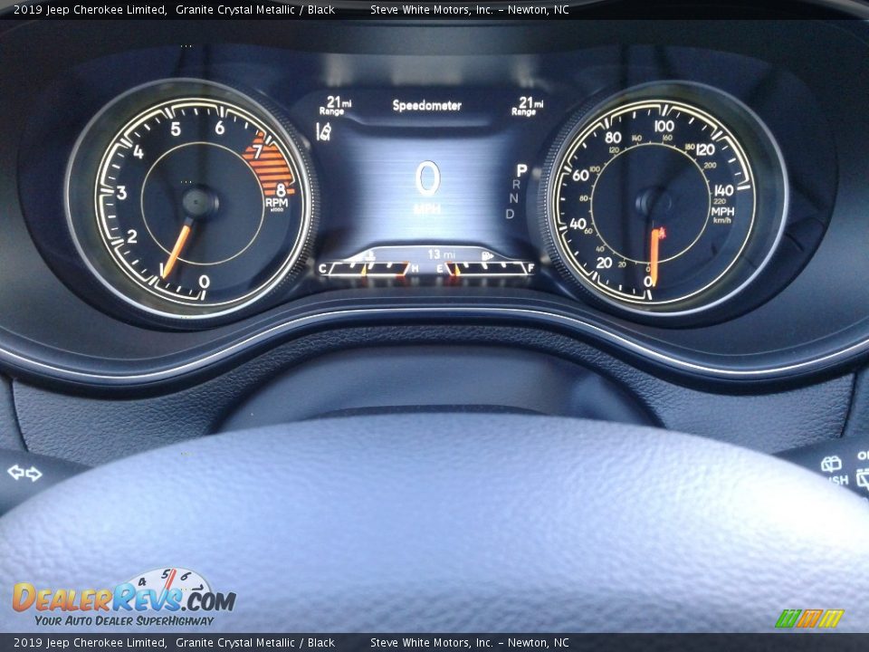Image resolution: width=869 pixels, height=652 pixels.
Task: Click the Speedometer screen title
Action: (x=426, y=106)
